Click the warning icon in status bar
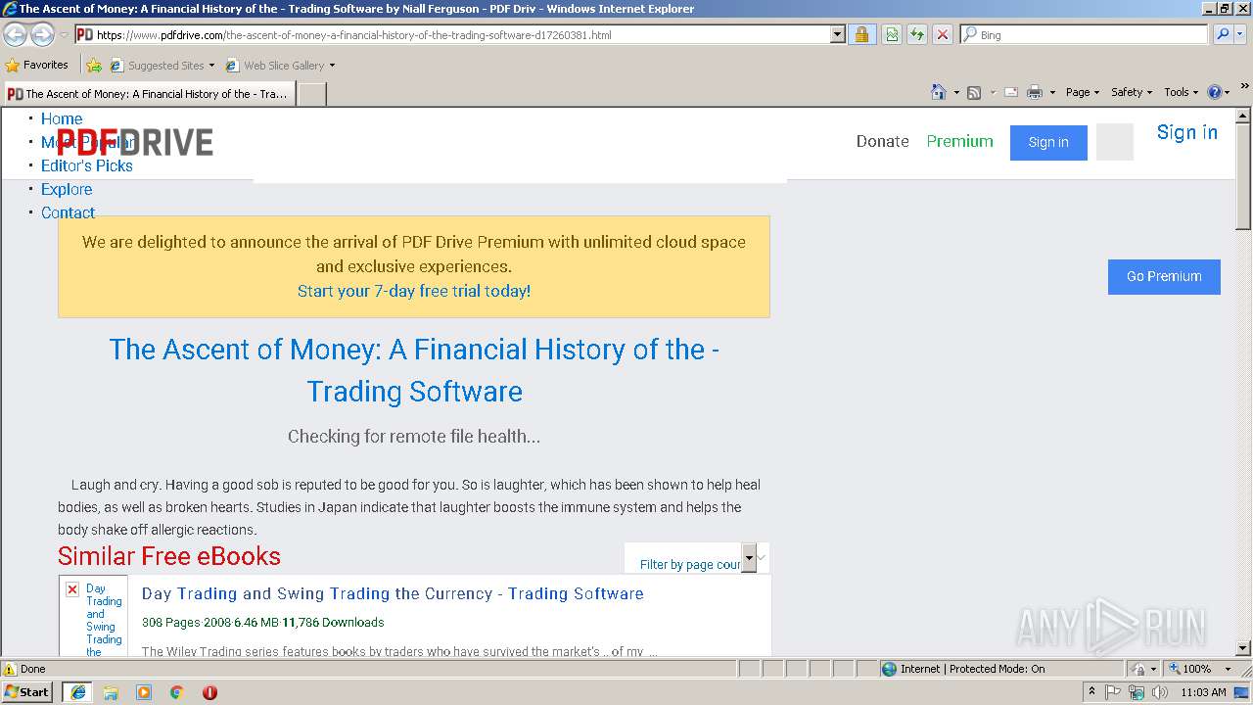This screenshot has width=1253, height=705. (x=10, y=669)
